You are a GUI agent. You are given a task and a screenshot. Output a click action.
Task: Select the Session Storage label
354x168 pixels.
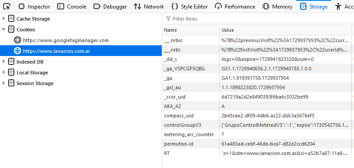pyautogui.click(x=35, y=83)
